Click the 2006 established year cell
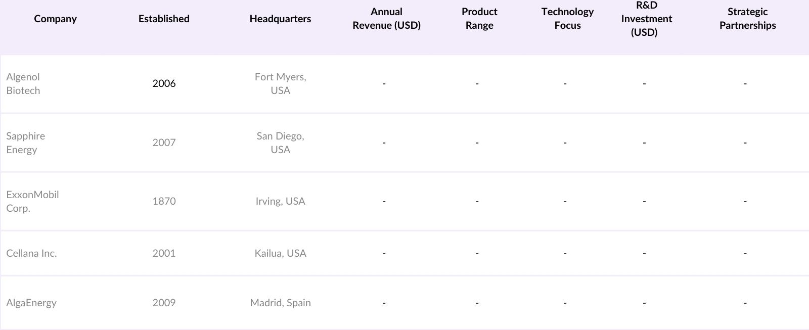The height and width of the screenshot is (330, 809). coord(164,84)
